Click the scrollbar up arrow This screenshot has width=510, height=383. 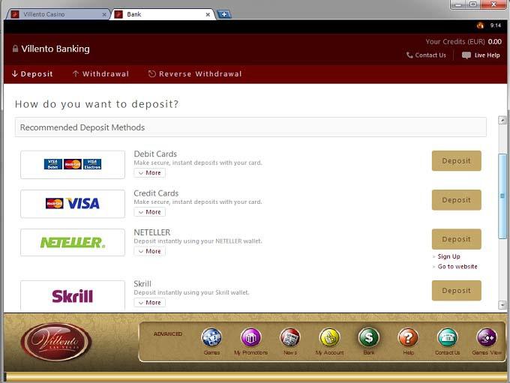point(502,121)
